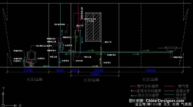193x107 pixels.
Task: Click the 煤气方向指示 legend entry
Action: (144, 86)
